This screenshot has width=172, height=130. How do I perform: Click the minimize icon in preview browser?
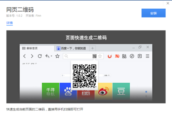tap(133, 48)
